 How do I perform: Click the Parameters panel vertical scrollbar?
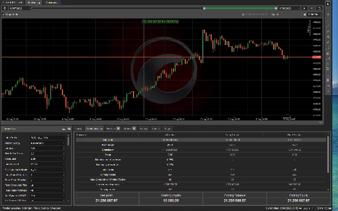[68, 141]
